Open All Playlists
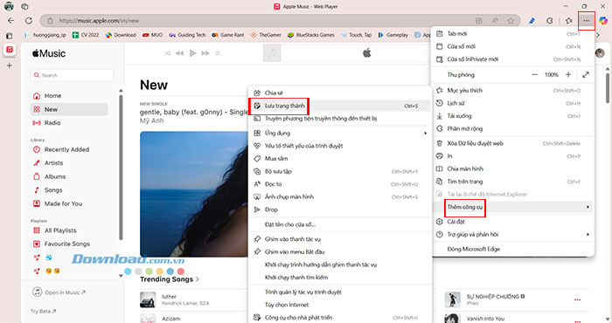The height and width of the screenshot is (323, 612). [69, 230]
